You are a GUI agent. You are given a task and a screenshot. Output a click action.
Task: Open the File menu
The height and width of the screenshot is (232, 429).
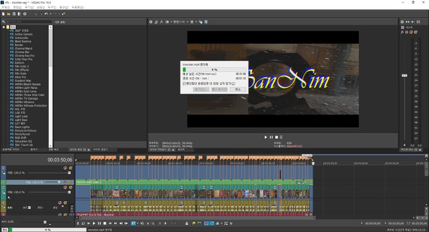click(6, 8)
